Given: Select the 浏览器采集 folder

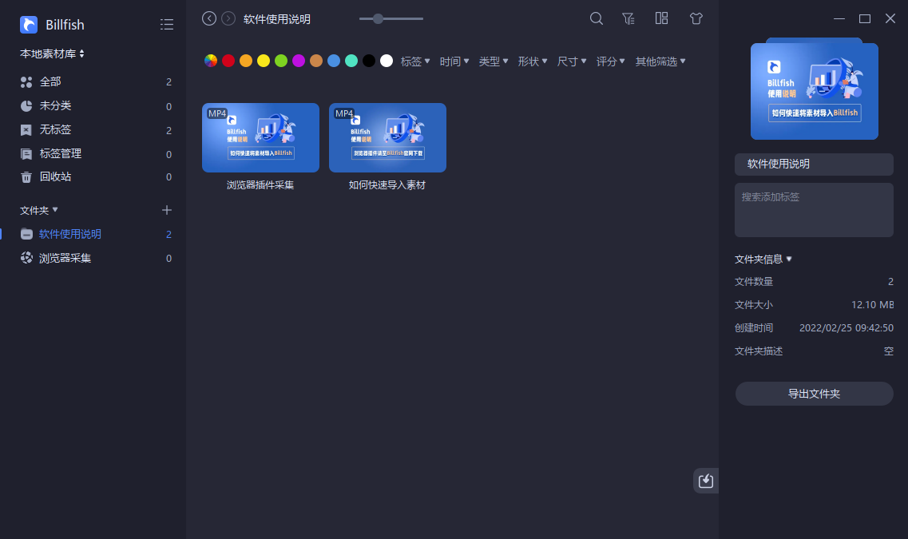Looking at the screenshot, I should [65, 258].
